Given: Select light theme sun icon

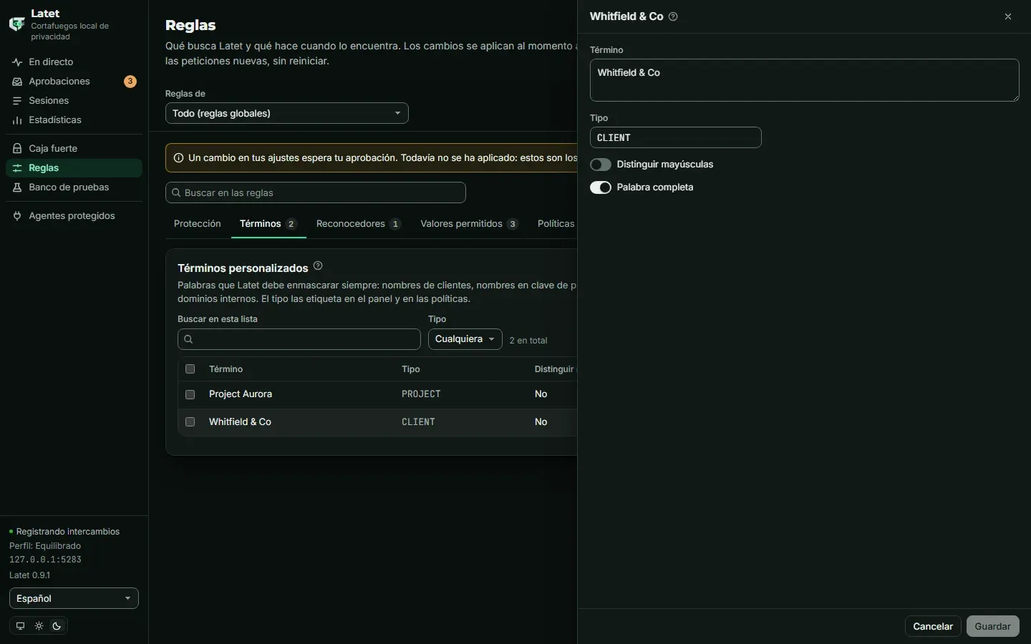Looking at the screenshot, I should (x=39, y=626).
